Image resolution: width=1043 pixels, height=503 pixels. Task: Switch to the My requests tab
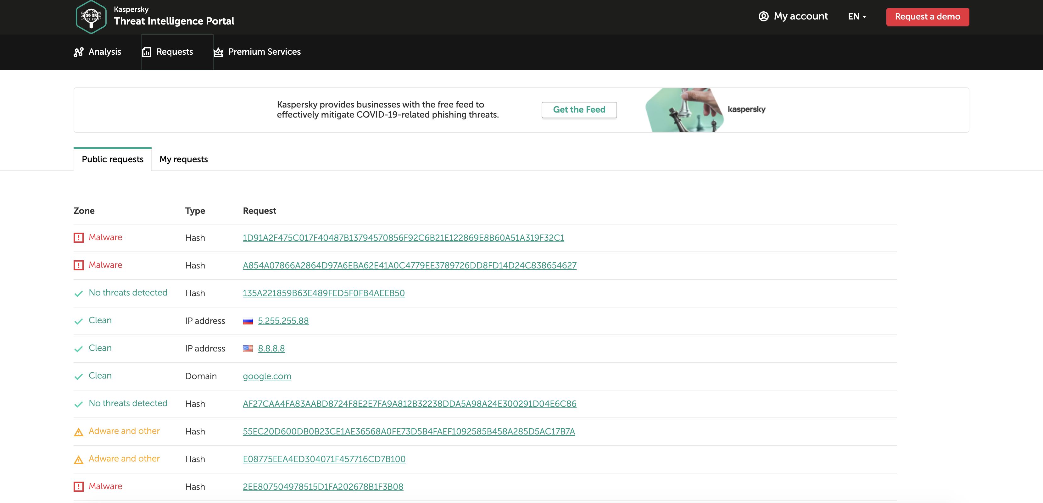(184, 159)
